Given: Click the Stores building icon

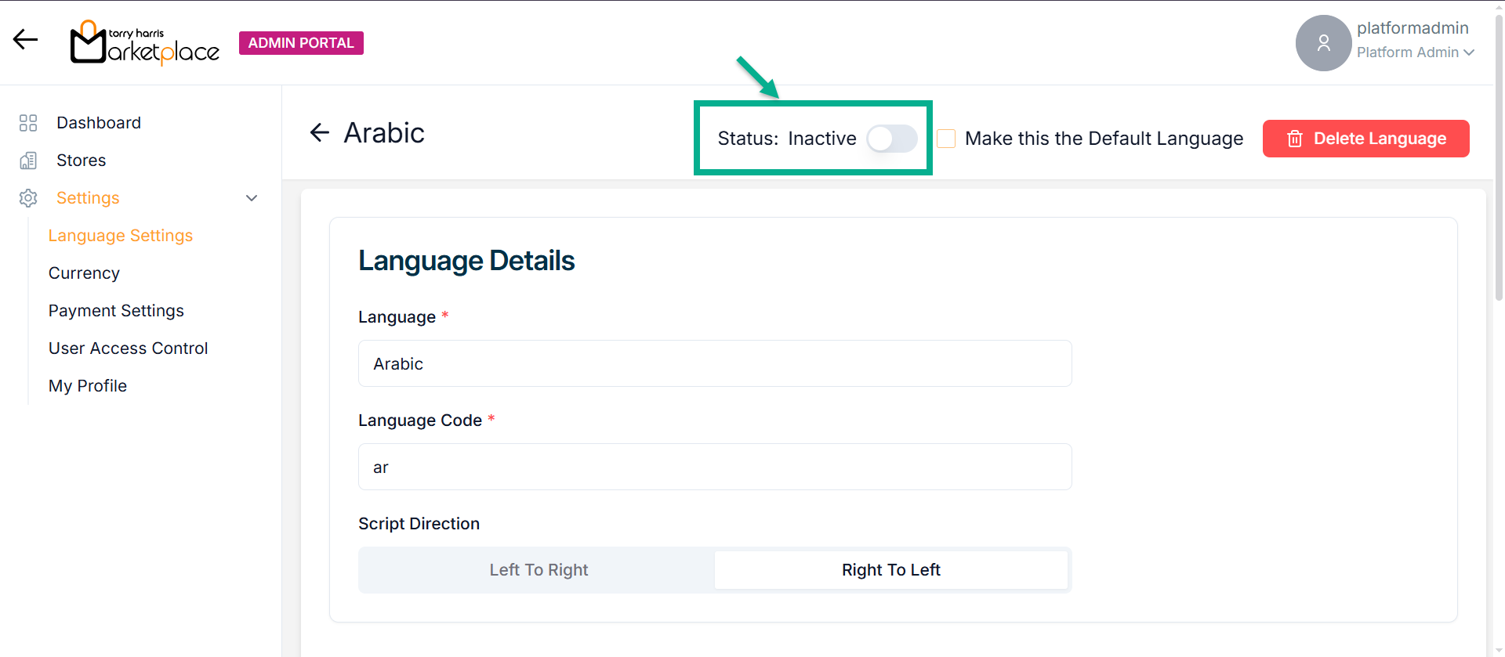Looking at the screenshot, I should [x=28, y=161].
